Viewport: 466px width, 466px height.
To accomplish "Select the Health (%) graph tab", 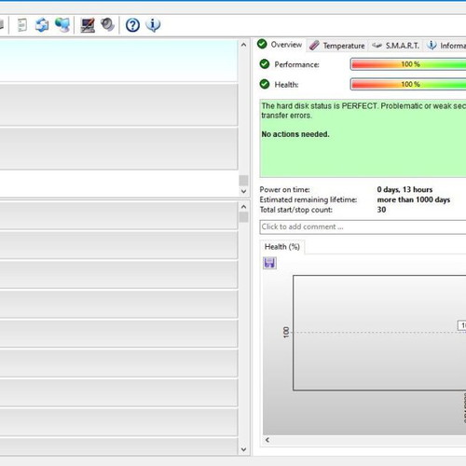I will (282, 247).
